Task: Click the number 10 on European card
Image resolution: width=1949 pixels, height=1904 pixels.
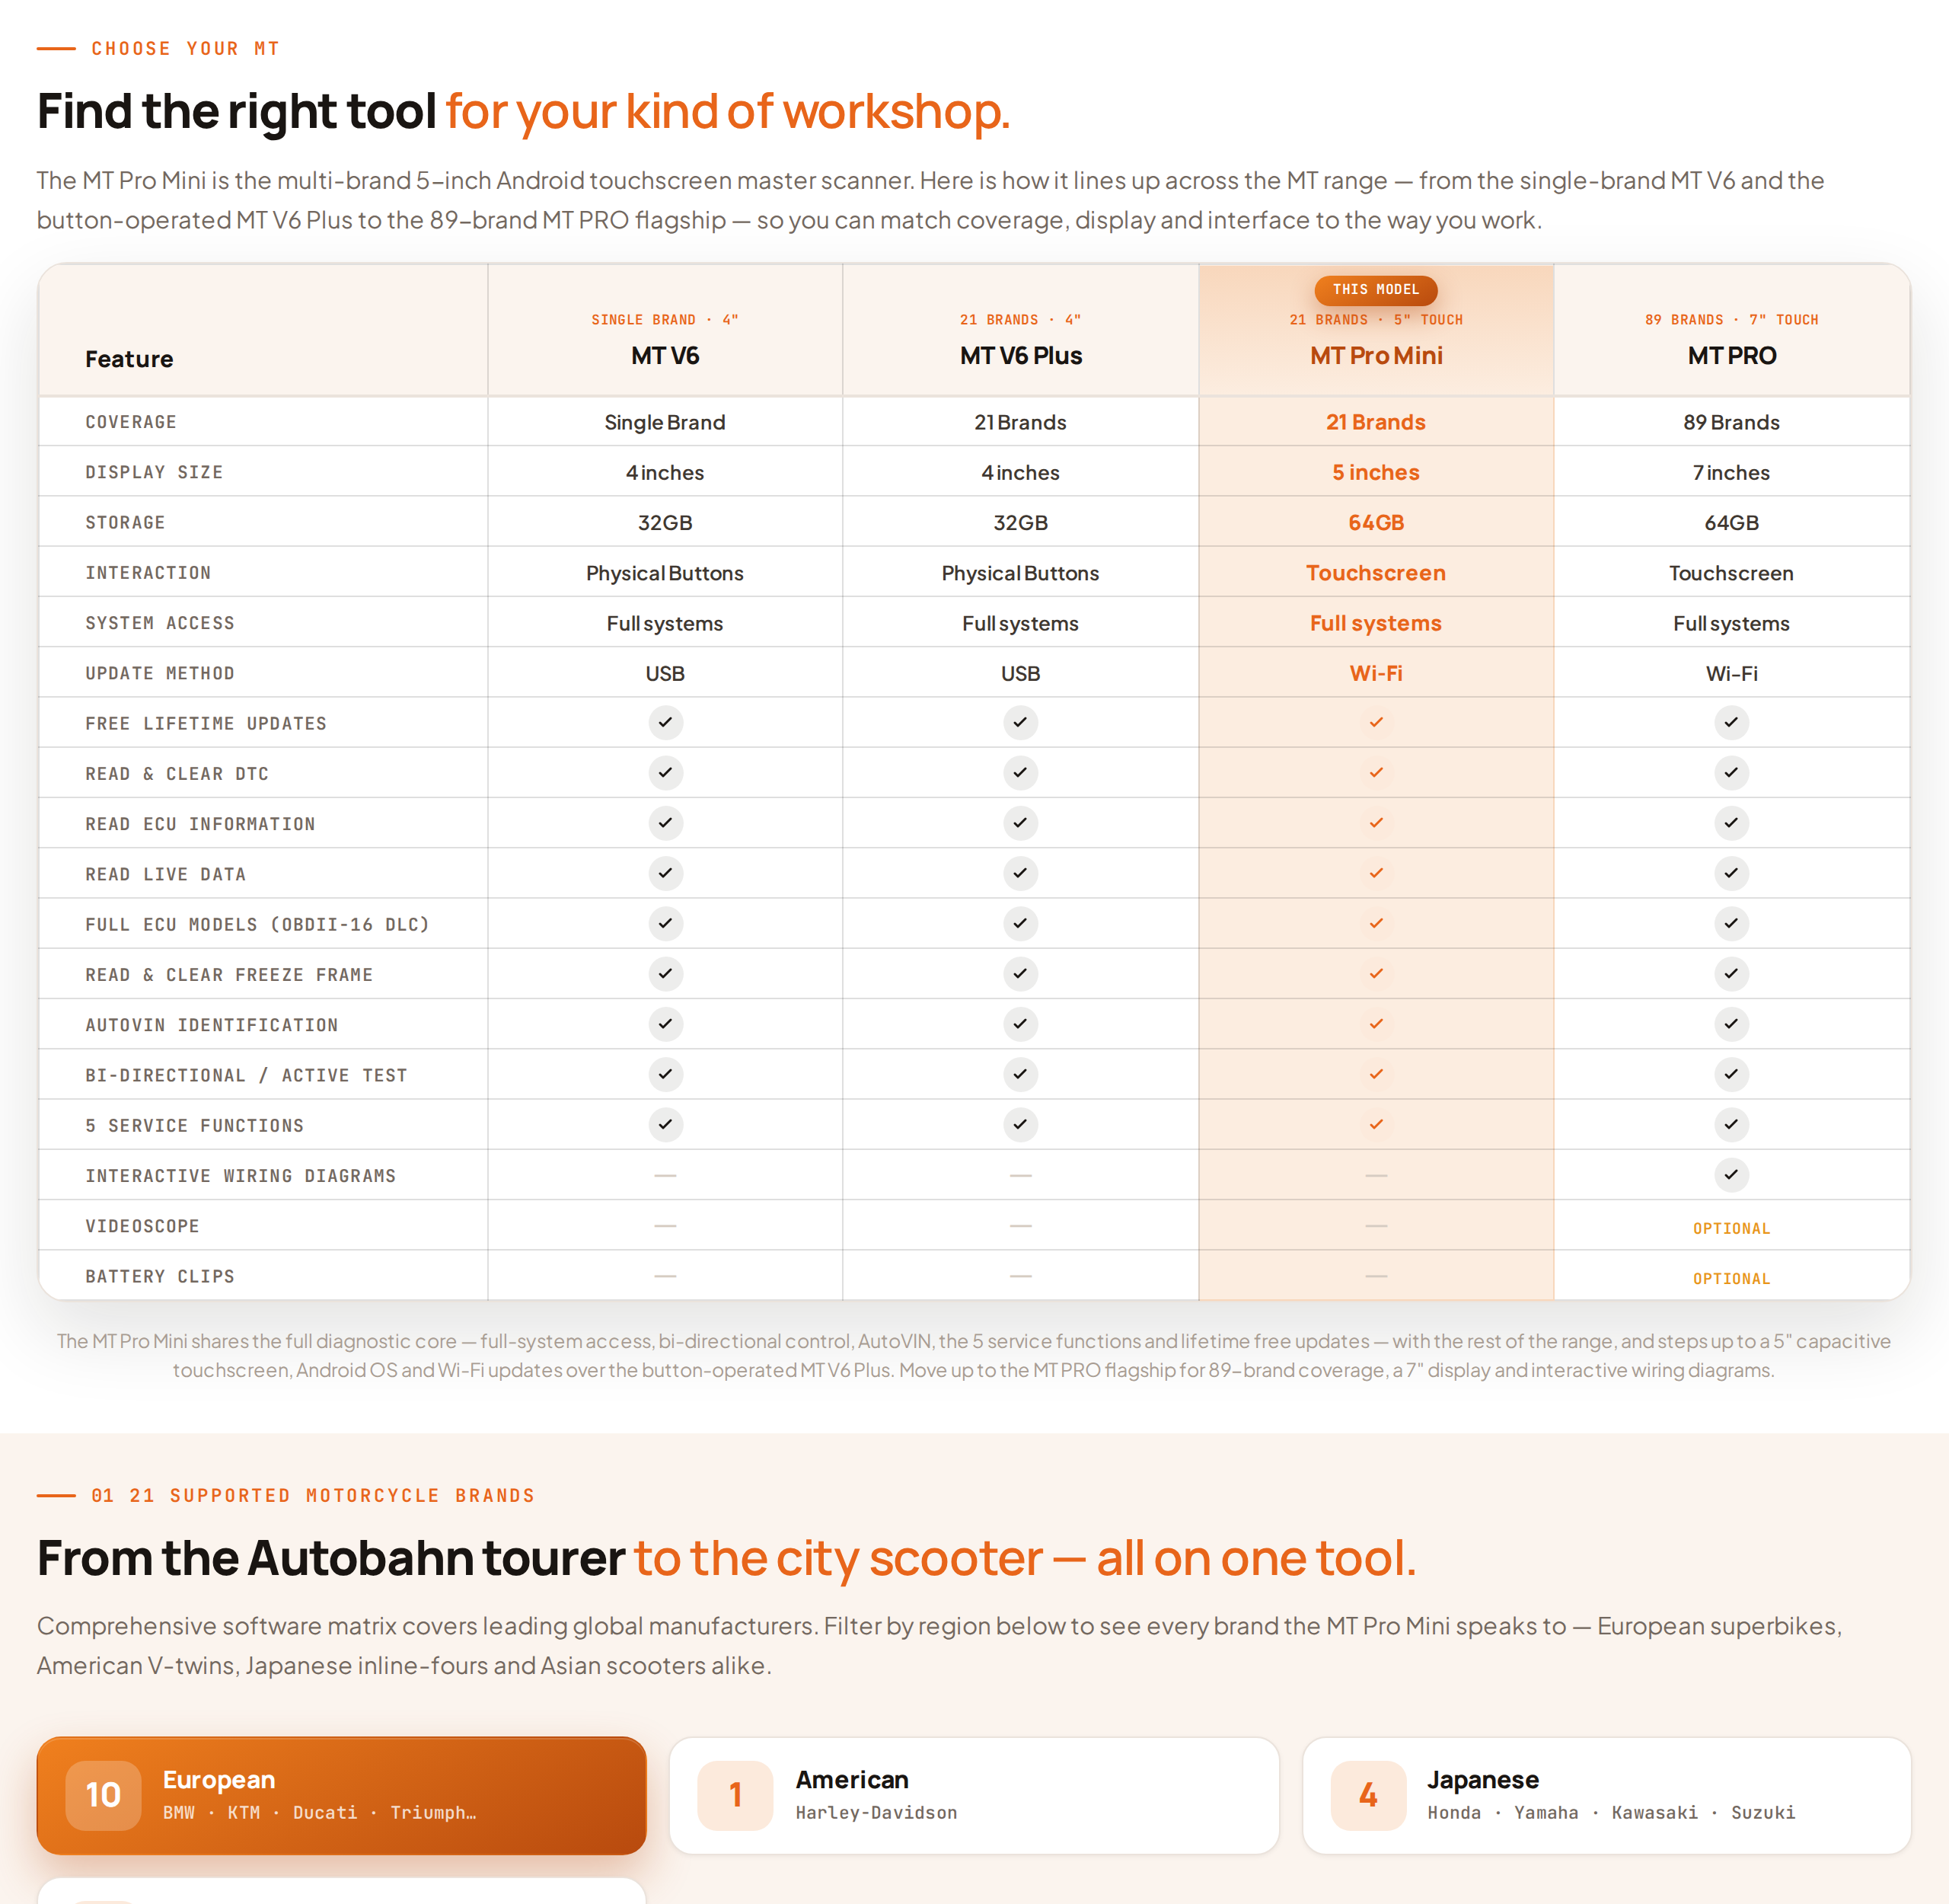Action: click(x=103, y=1795)
